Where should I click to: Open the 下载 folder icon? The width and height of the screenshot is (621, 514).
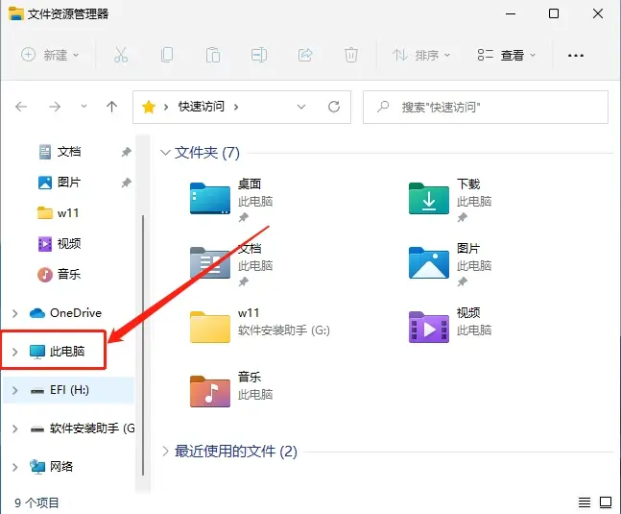pos(429,198)
